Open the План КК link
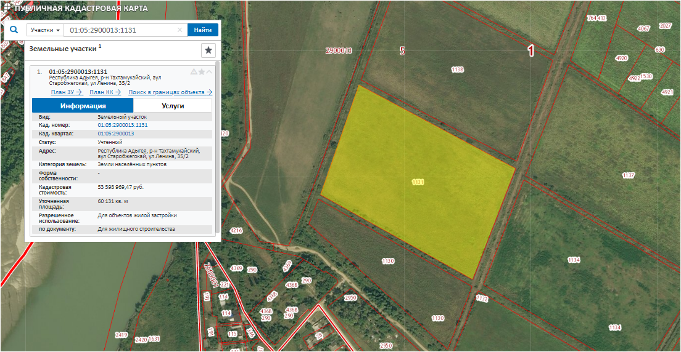This screenshot has width=681, height=352. pyautogui.click(x=105, y=92)
